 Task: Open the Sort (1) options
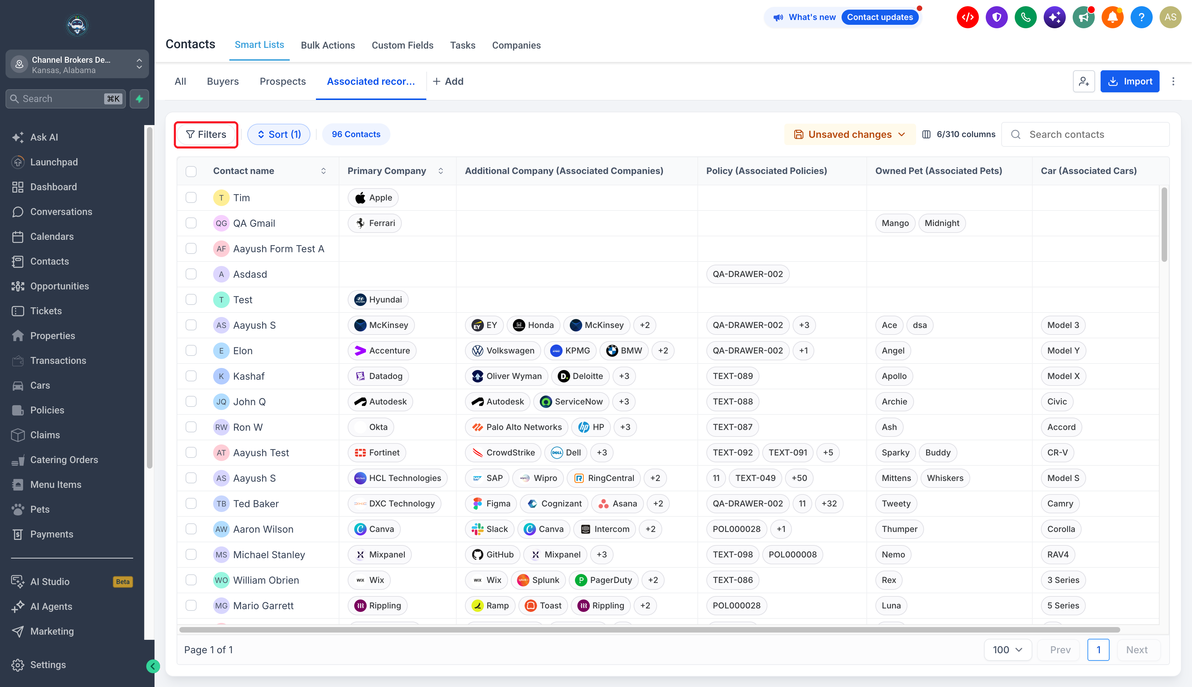click(279, 134)
